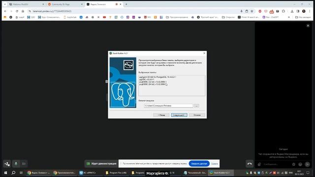Open the Task View taskbar icon
Screen dimensions: 315x177
point(21,173)
